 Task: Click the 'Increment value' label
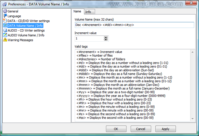(x=86, y=33)
